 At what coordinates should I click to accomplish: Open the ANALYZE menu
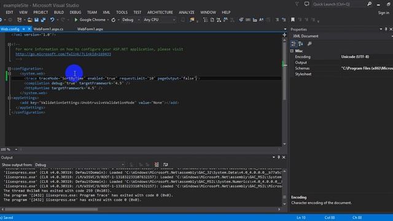tap(187, 12)
